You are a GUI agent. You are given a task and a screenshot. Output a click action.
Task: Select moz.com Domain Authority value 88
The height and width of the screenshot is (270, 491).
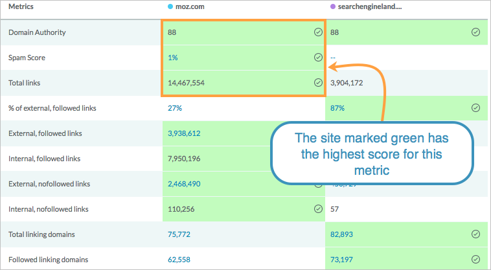172,32
